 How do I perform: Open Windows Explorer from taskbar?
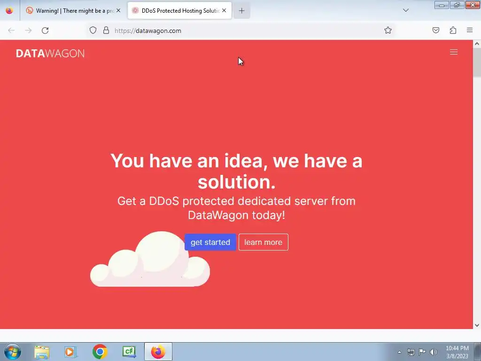pyautogui.click(x=42, y=352)
